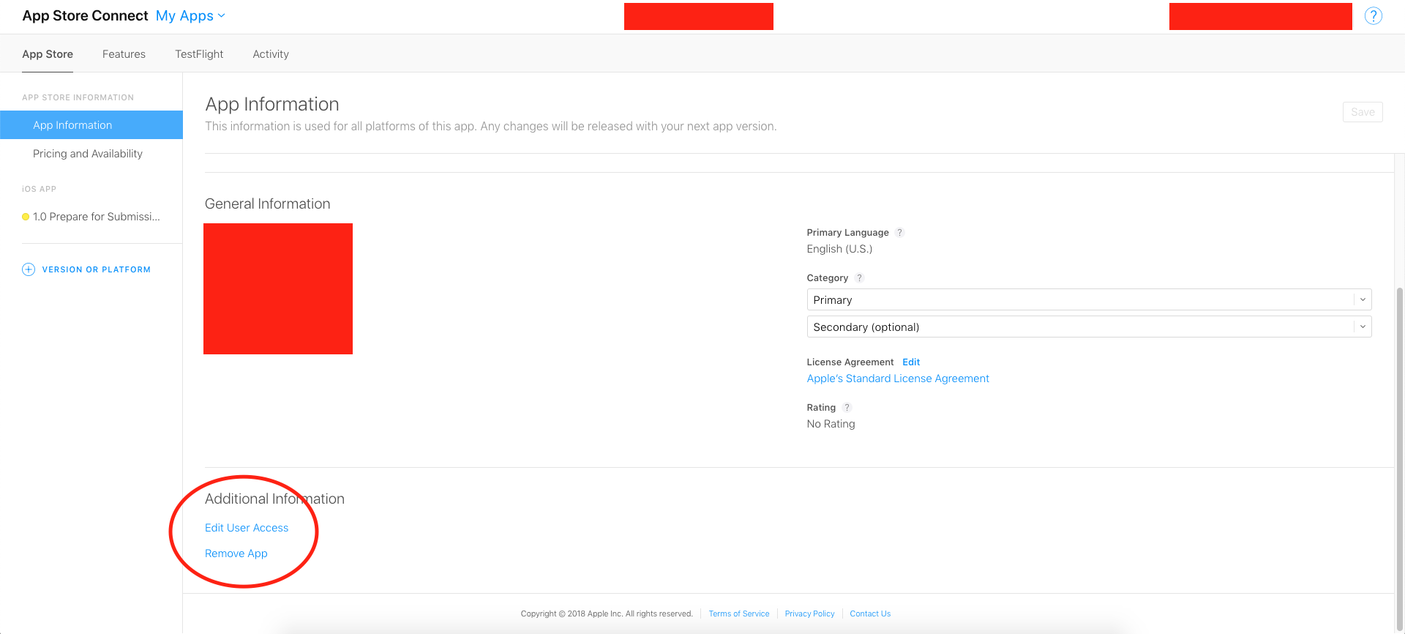Click the App Store Connect logo title
Screen dimensions: 1405x634
[x=85, y=16]
